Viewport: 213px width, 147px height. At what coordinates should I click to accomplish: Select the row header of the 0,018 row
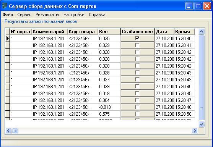click(x=8, y=94)
